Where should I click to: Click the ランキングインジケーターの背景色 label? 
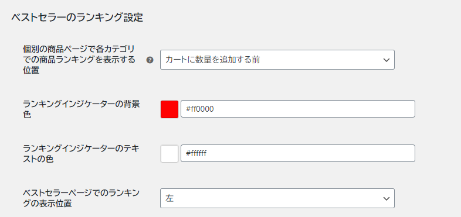point(81,109)
